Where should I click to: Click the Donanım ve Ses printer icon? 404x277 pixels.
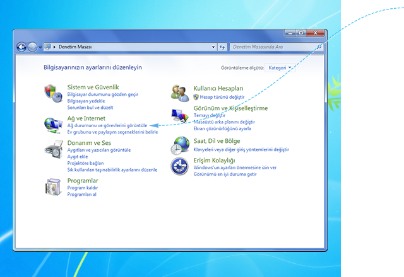click(x=54, y=149)
